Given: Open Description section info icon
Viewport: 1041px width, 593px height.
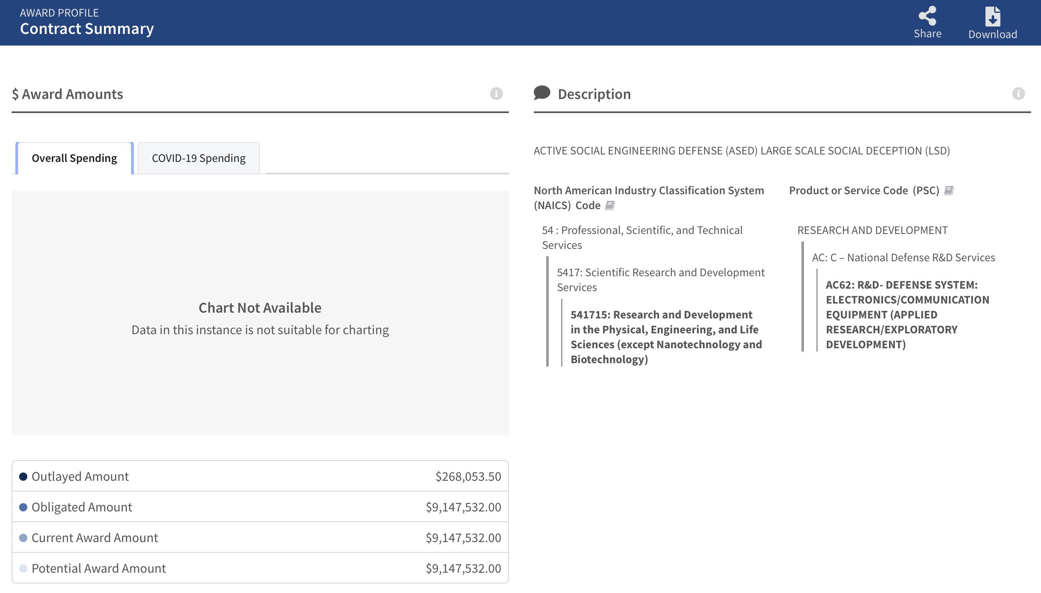Looking at the screenshot, I should point(1018,94).
